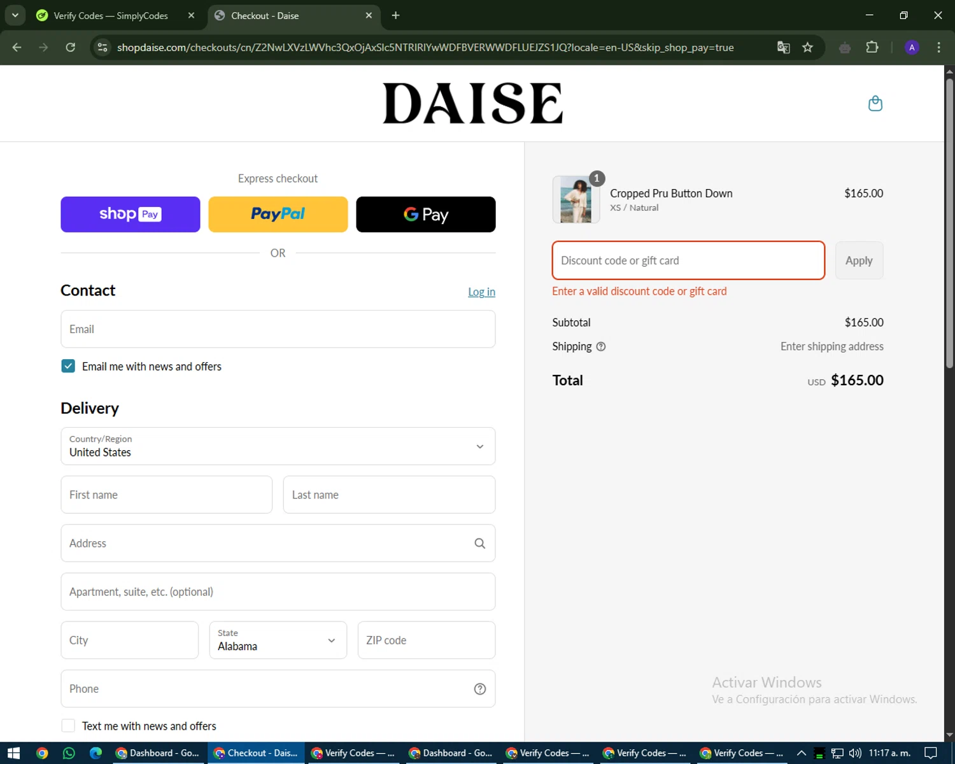Screen dimensions: 955x764
Task: Open the taskbar volume speaker icon
Action: [855, 753]
